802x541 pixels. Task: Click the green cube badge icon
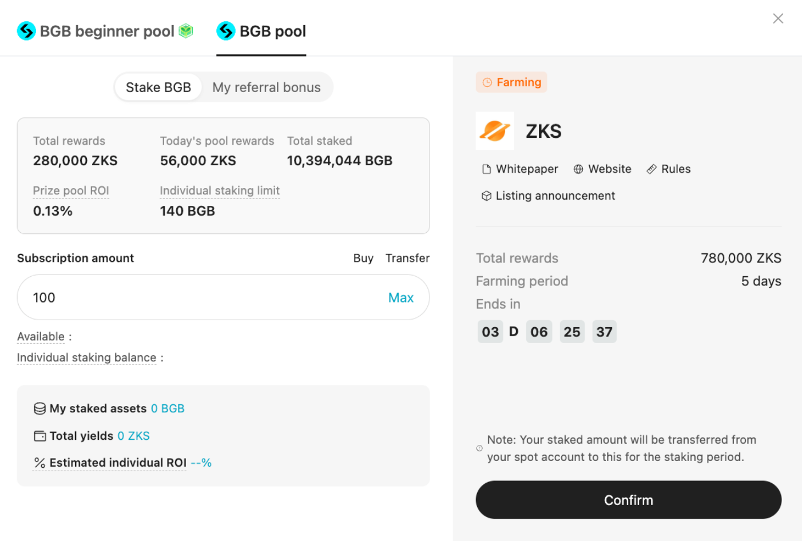pos(186,31)
